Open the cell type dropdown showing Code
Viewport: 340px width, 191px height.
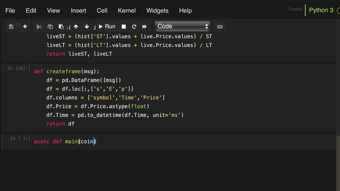(x=183, y=27)
